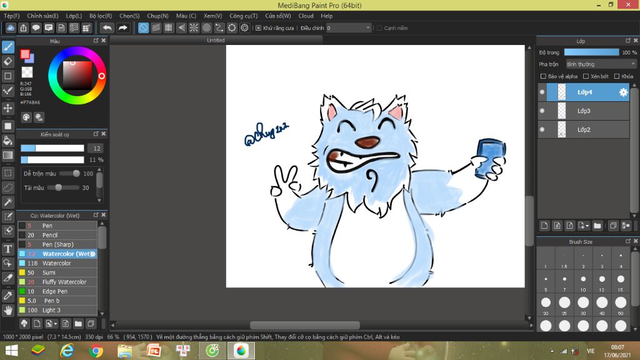The width and height of the screenshot is (640, 360).
Task: Enable the radial snap guide
Action: coord(194,27)
